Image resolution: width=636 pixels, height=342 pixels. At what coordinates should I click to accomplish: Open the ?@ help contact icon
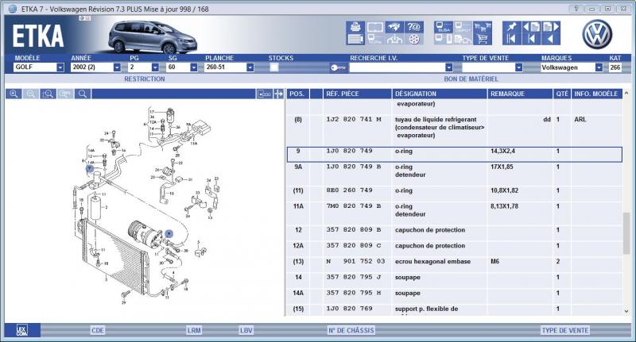(x=413, y=27)
